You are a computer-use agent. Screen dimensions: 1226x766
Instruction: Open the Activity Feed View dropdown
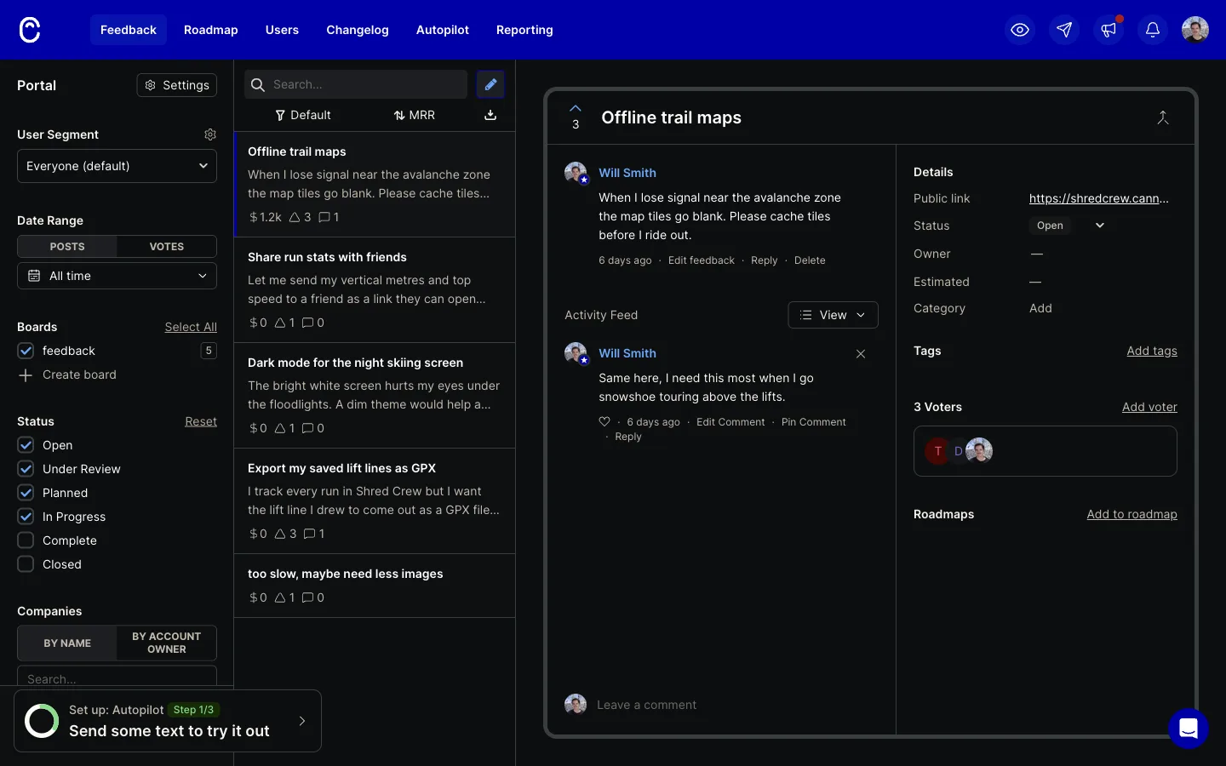pyautogui.click(x=833, y=315)
